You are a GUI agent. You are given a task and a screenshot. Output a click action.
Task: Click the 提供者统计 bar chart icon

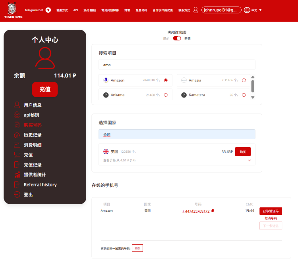coord(17,174)
